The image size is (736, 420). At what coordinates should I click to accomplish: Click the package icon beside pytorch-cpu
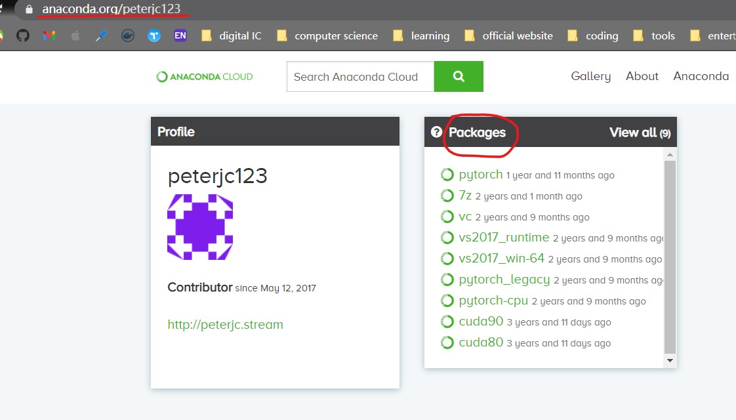(447, 301)
